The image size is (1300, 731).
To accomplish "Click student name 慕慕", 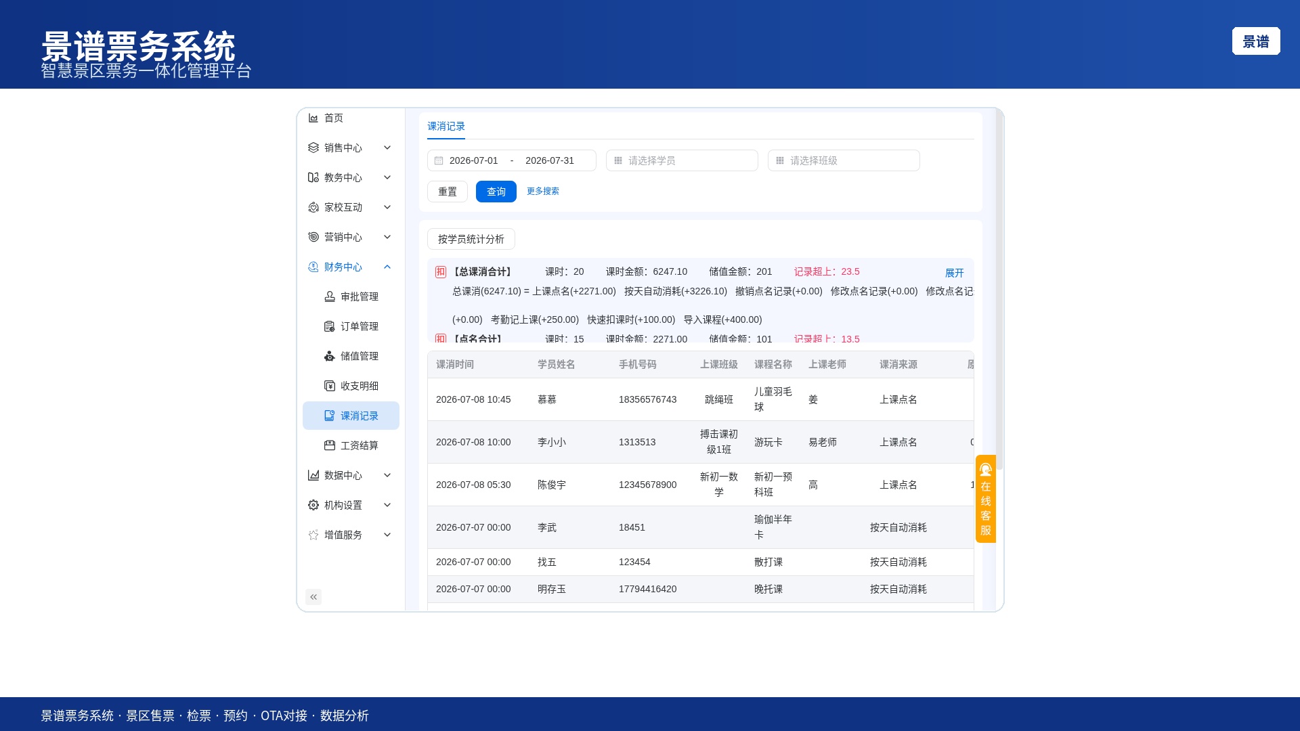I will click(547, 399).
